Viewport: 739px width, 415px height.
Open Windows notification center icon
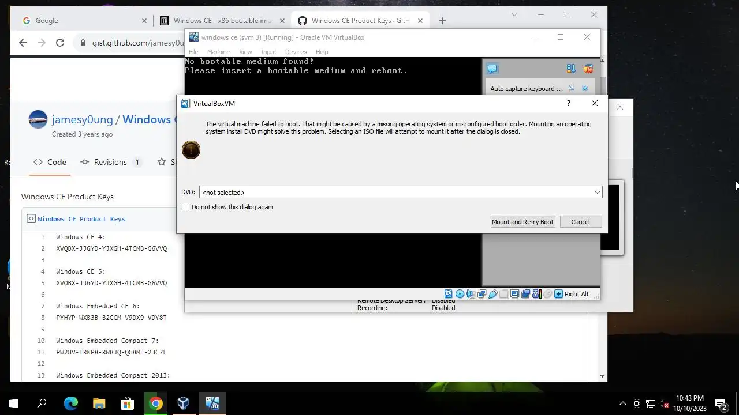pyautogui.click(x=721, y=403)
